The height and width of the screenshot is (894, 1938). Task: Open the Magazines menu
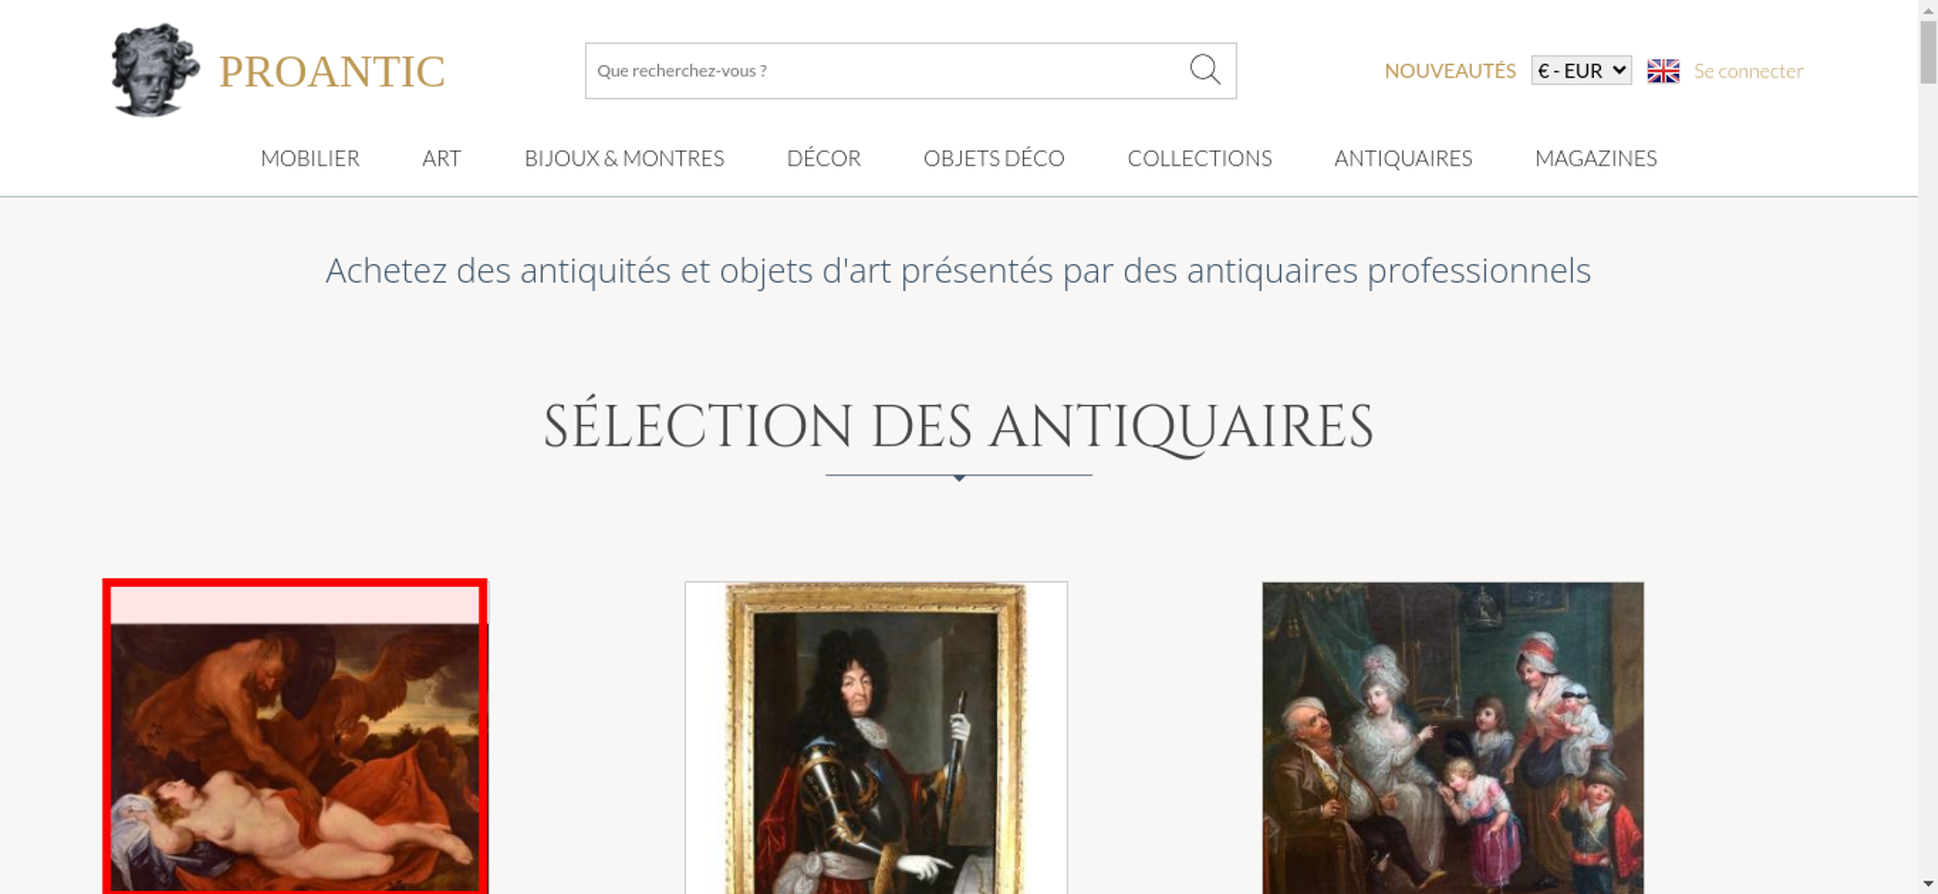(1596, 158)
